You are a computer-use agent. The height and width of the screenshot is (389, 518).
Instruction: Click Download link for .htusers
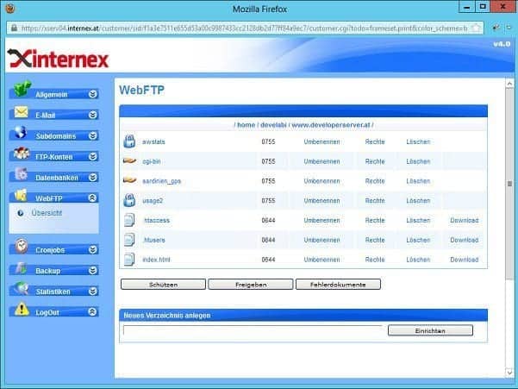(464, 240)
